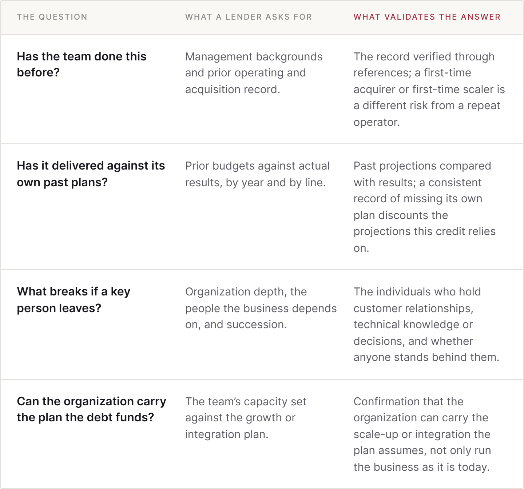Screen dimensions: 524x489
Task: Click 'the business as it is today.' line
Action: [x=422, y=467]
